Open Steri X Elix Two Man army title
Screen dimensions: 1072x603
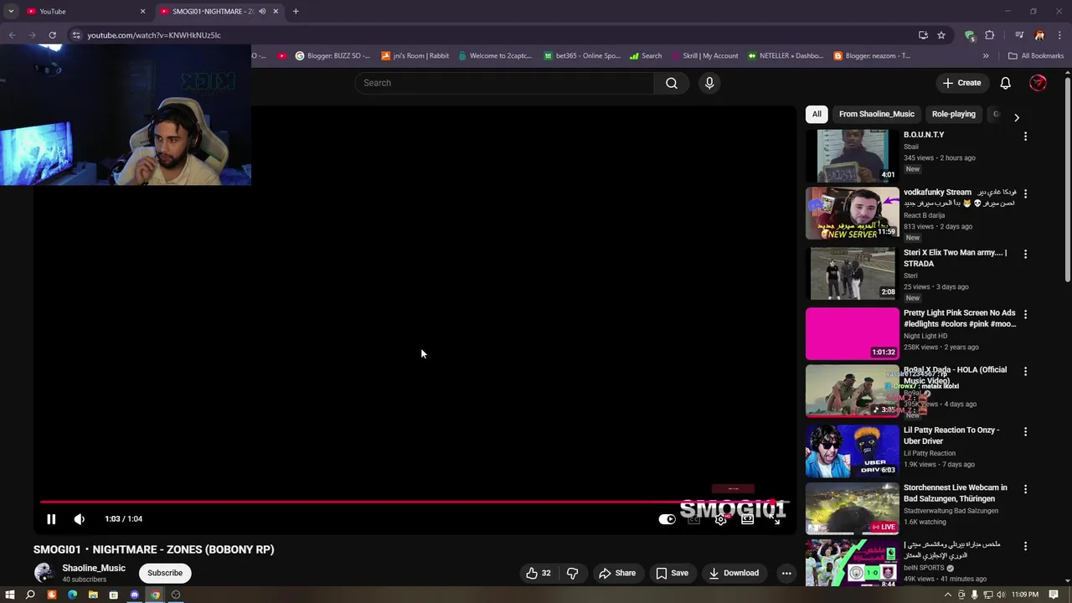[x=955, y=258]
